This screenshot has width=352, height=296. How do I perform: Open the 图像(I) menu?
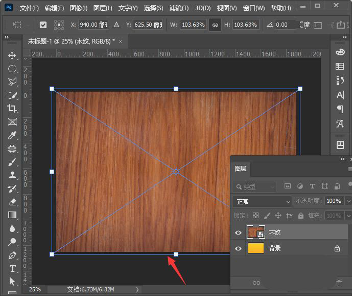pyautogui.click(x=79, y=8)
